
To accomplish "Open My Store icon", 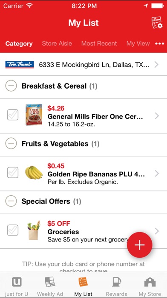I will 150,282.
